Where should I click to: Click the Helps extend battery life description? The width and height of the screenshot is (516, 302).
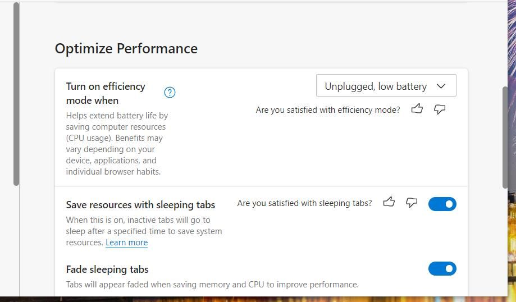pyautogui.click(x=117, y=144)
